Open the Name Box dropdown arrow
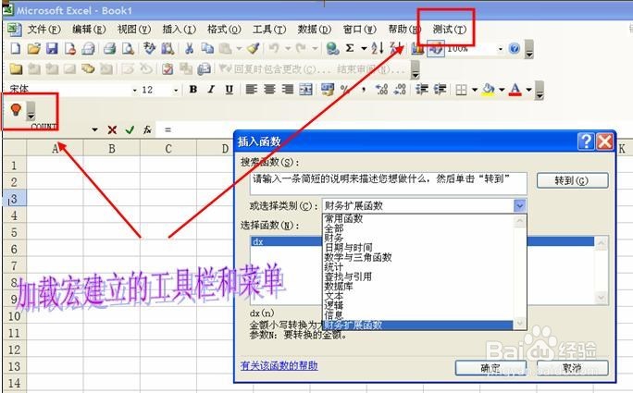The width and height of the screenshot is (633, 393). (x=94, y=130)
